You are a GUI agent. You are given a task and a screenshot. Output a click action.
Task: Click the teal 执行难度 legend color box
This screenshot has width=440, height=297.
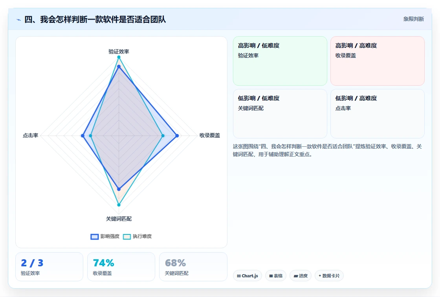point(127,236)
